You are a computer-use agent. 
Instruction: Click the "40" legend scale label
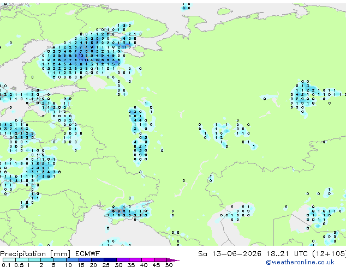(144, 265)
